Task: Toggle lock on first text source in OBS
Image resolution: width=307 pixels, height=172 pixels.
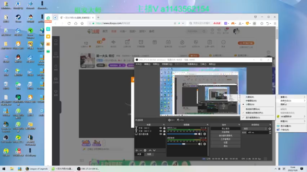Action: [164, 128]
